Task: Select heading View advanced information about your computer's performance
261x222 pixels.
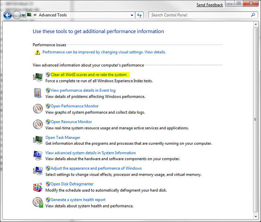Action: 88,65
